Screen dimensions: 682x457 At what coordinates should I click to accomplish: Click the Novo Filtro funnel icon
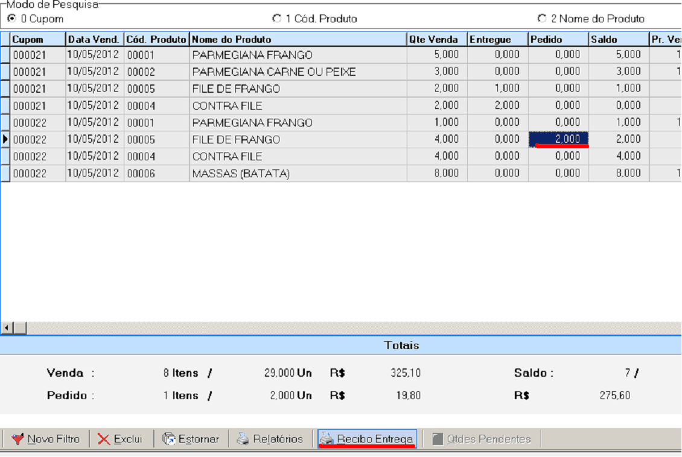point(18,439)
